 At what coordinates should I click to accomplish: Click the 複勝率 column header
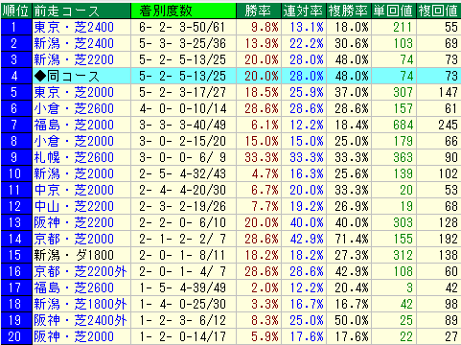[x=349, y=11]
